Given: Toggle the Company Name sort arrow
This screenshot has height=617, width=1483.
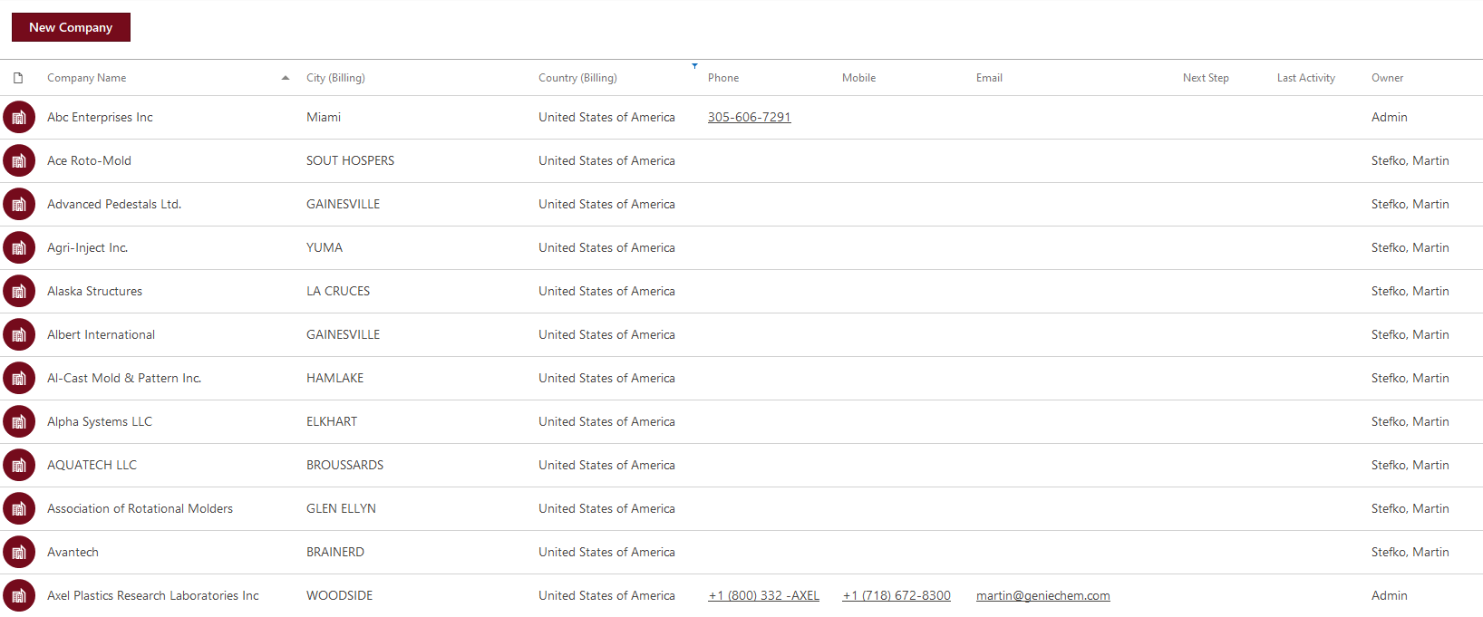Looking at the screenshot, I should [x=286, y=78].
